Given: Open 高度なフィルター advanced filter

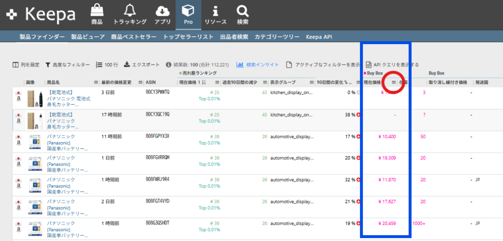Looking at the screenshot, I should [48, 65].
